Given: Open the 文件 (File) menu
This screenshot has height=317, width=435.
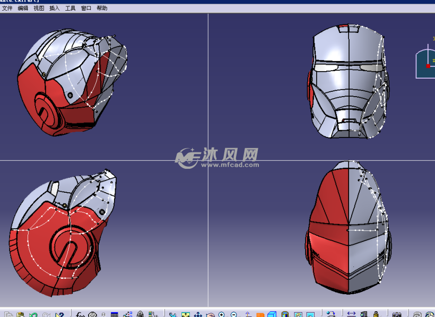Looking at the screenshot, I should tap(7, 8).
